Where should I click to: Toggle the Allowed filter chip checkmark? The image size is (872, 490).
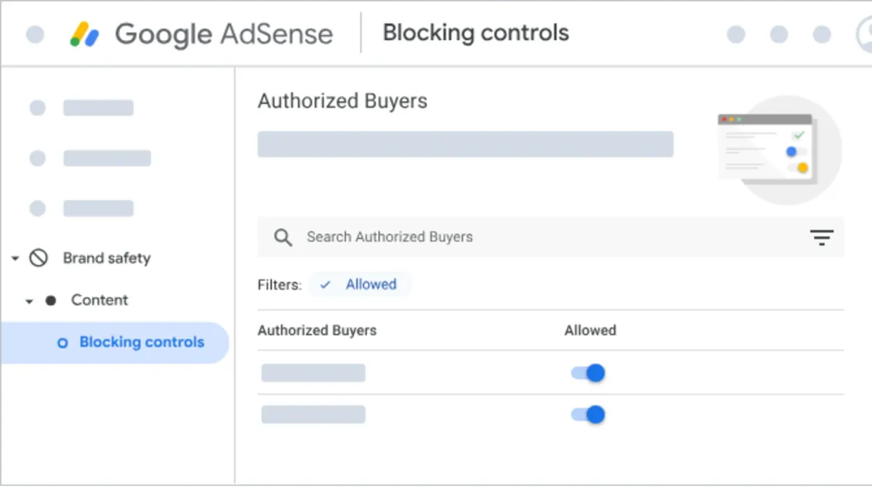point(325,285)
